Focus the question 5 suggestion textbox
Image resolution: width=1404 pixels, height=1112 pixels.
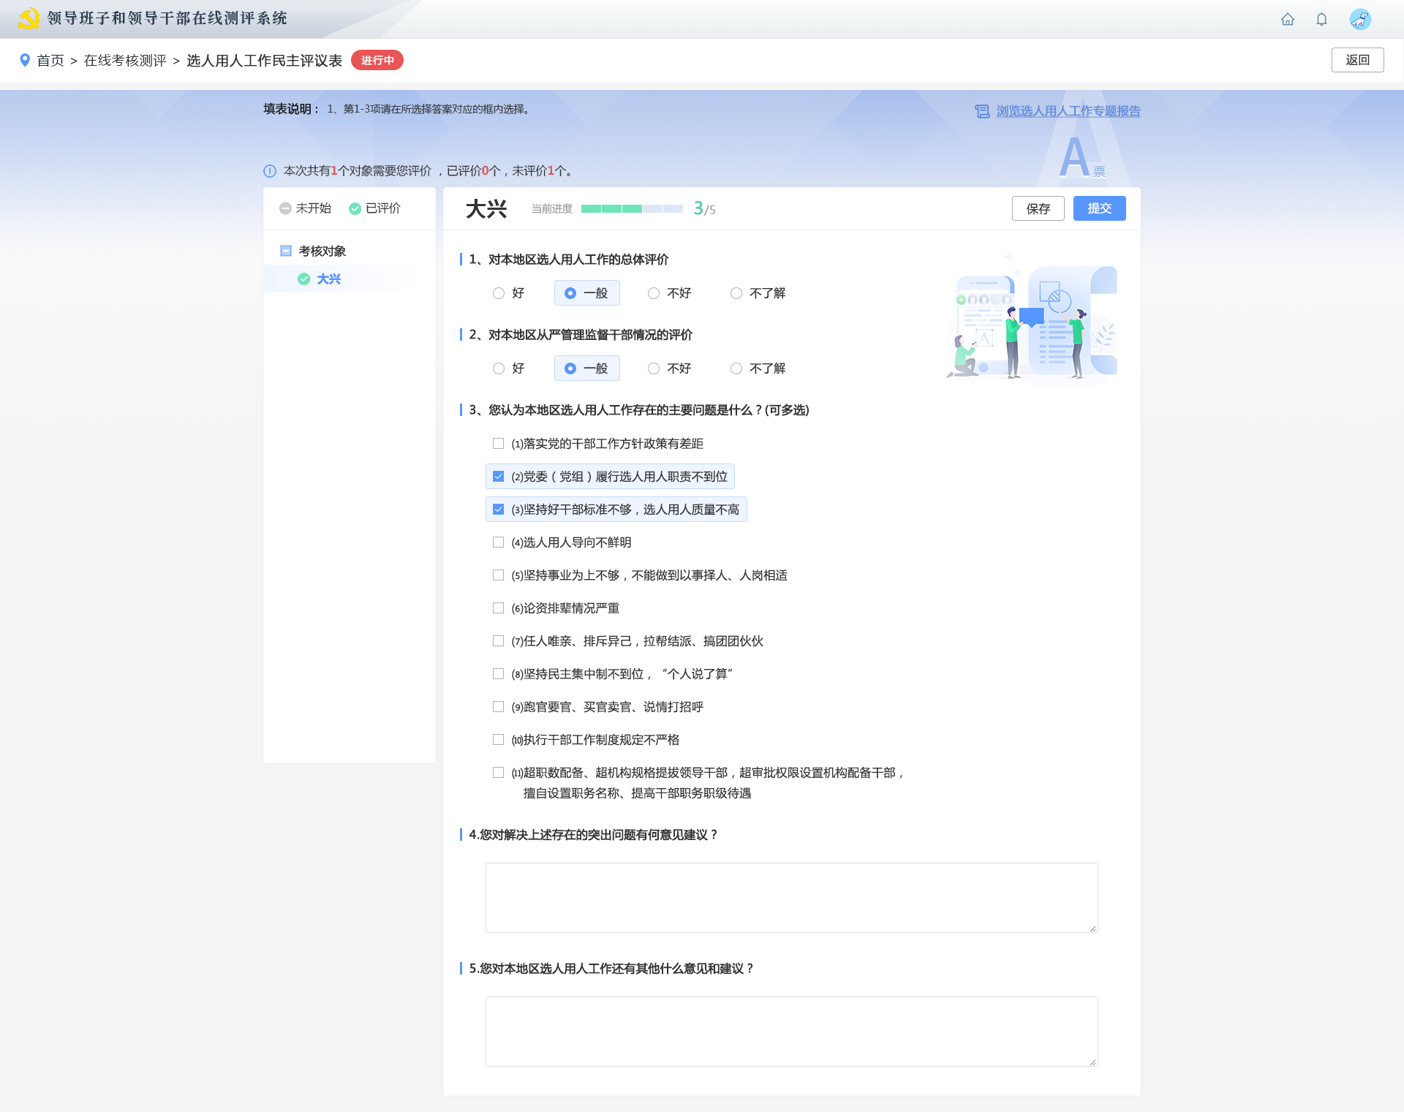791,1032
